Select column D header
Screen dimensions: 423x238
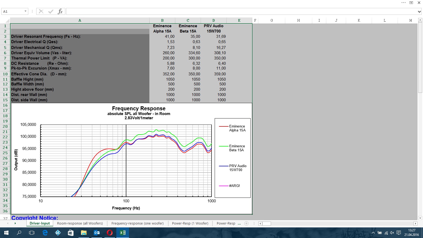click(214, 20)
